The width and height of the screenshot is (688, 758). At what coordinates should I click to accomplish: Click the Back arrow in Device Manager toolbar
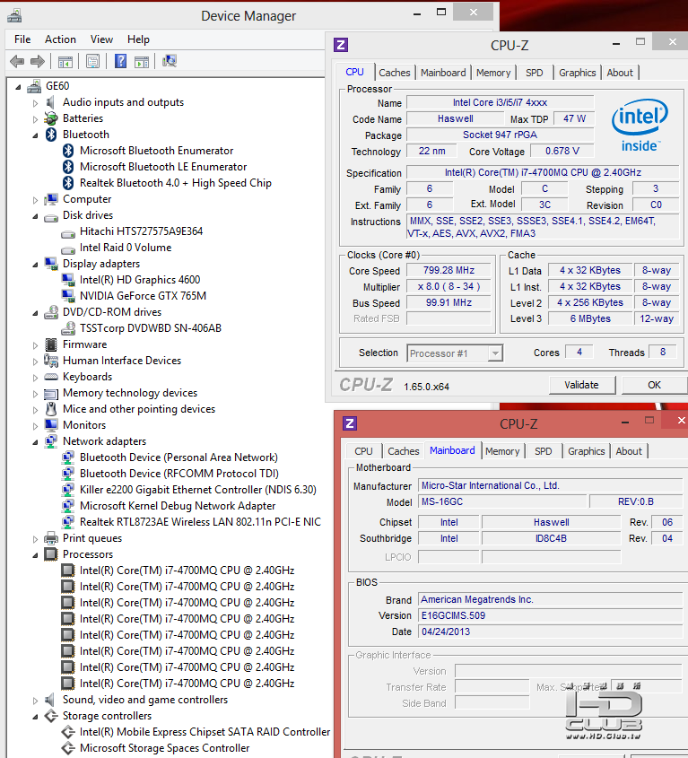pyautogui.click(x=17, y=61)
